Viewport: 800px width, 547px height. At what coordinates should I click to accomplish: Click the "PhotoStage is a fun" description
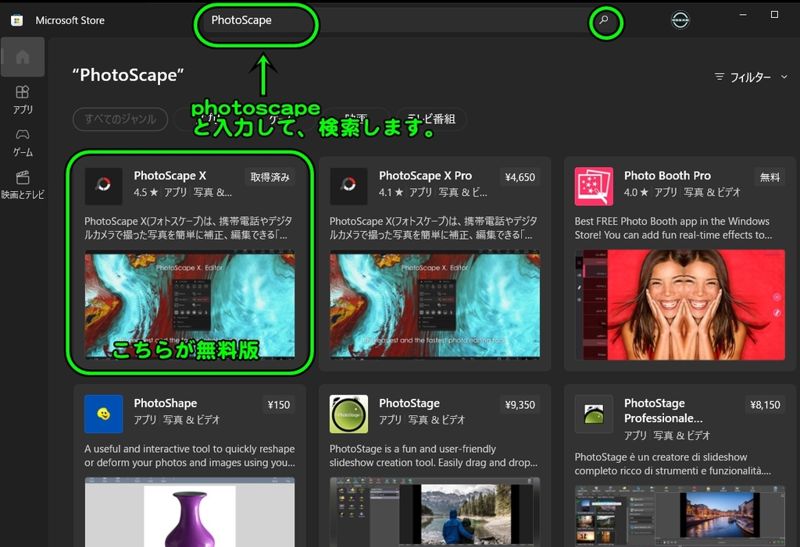[x=434, y=456]
